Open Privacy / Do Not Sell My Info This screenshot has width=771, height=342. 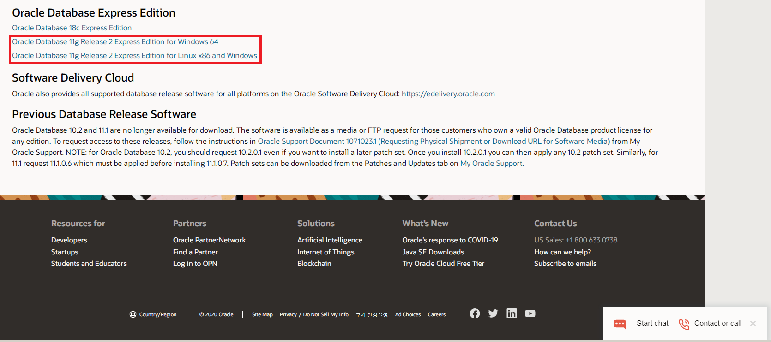314,314
